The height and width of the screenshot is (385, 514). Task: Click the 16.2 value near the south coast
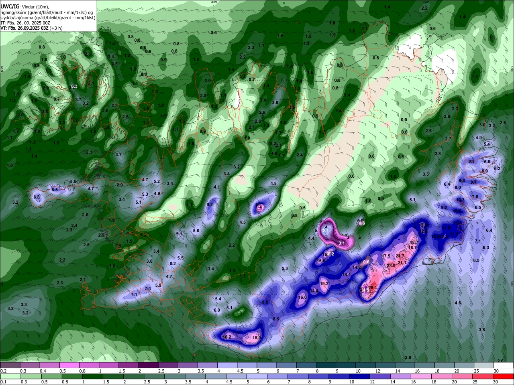pos(227,337)
